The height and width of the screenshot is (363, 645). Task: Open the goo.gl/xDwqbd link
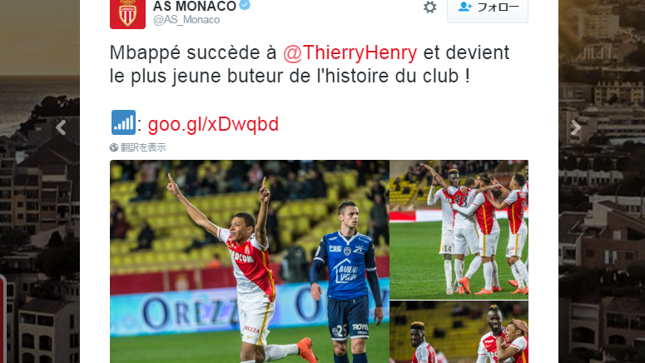click(213, 124)
